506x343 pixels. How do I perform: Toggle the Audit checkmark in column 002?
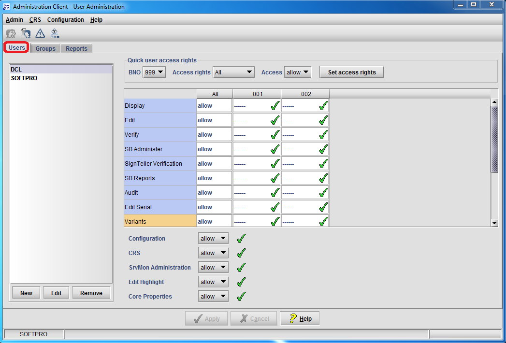pyautogui.click(x=323, y=193)
